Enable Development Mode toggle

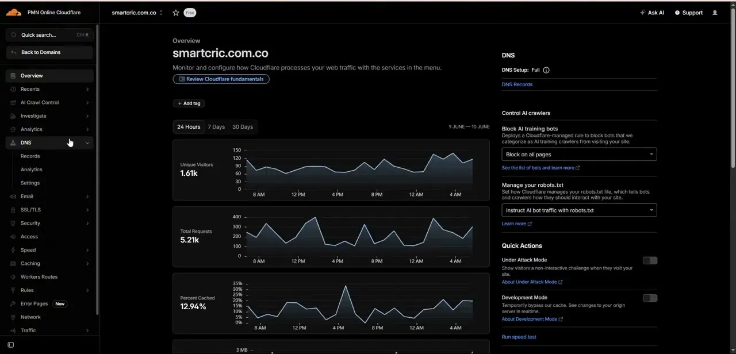point(650,298)
